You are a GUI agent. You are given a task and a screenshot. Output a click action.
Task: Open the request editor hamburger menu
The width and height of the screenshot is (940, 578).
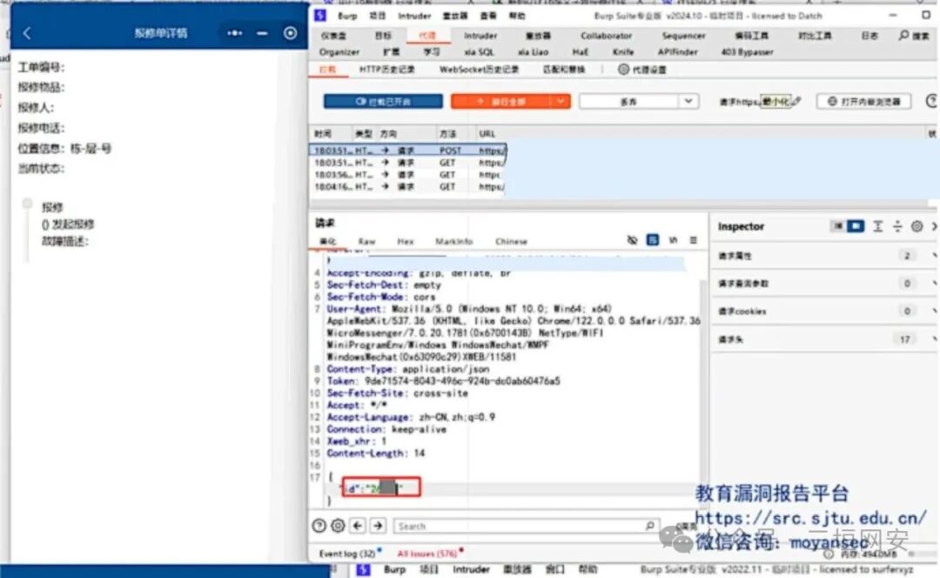tap(693, 240)
